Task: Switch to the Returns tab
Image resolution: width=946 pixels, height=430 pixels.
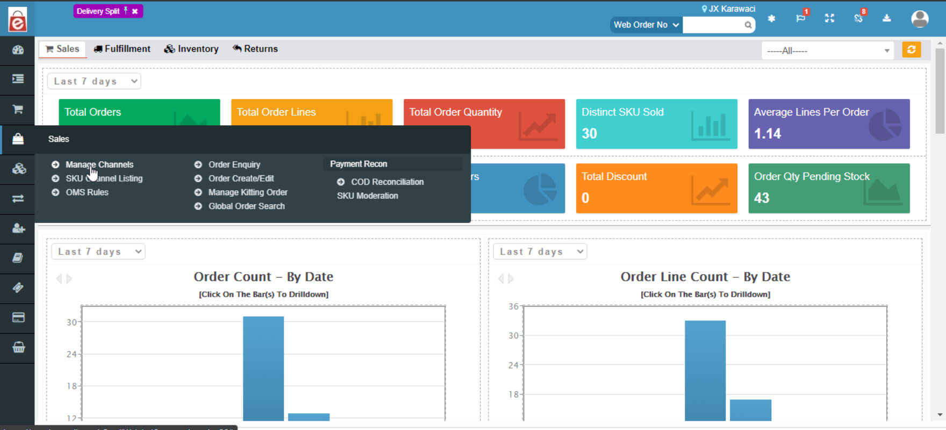Action: coord(255,49)
